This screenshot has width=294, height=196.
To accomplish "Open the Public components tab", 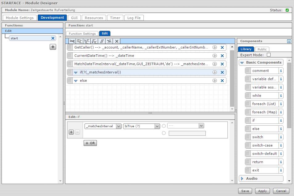I will tap(262, 49).
